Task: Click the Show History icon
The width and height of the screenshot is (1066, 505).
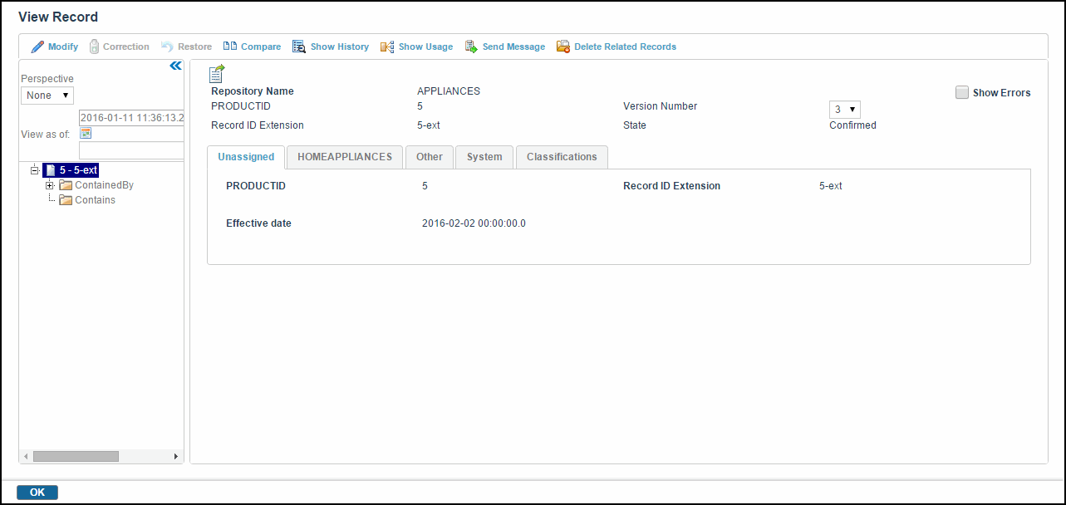Action: [x=299, y=47]
